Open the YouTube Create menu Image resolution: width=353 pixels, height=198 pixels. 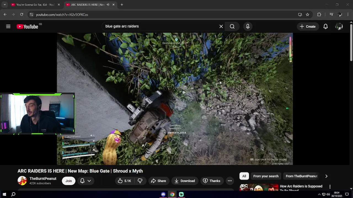[307, 26]
